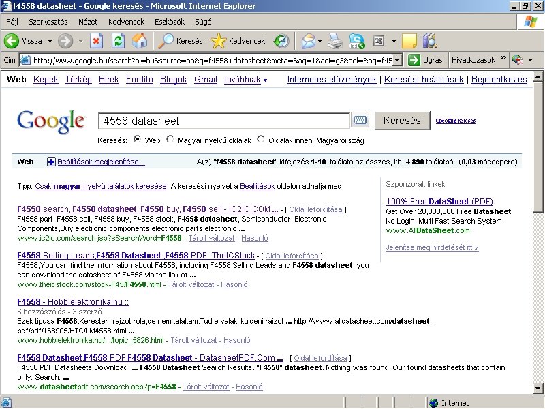Open Tárolt változat for ic2ic.com result
The image size is (545, 409).
(211, 238)
